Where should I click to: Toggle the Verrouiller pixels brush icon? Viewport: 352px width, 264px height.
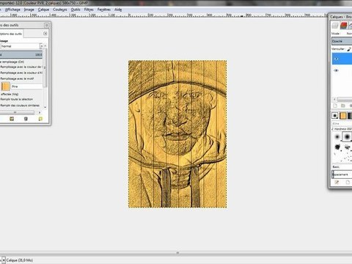coord(349,49)
